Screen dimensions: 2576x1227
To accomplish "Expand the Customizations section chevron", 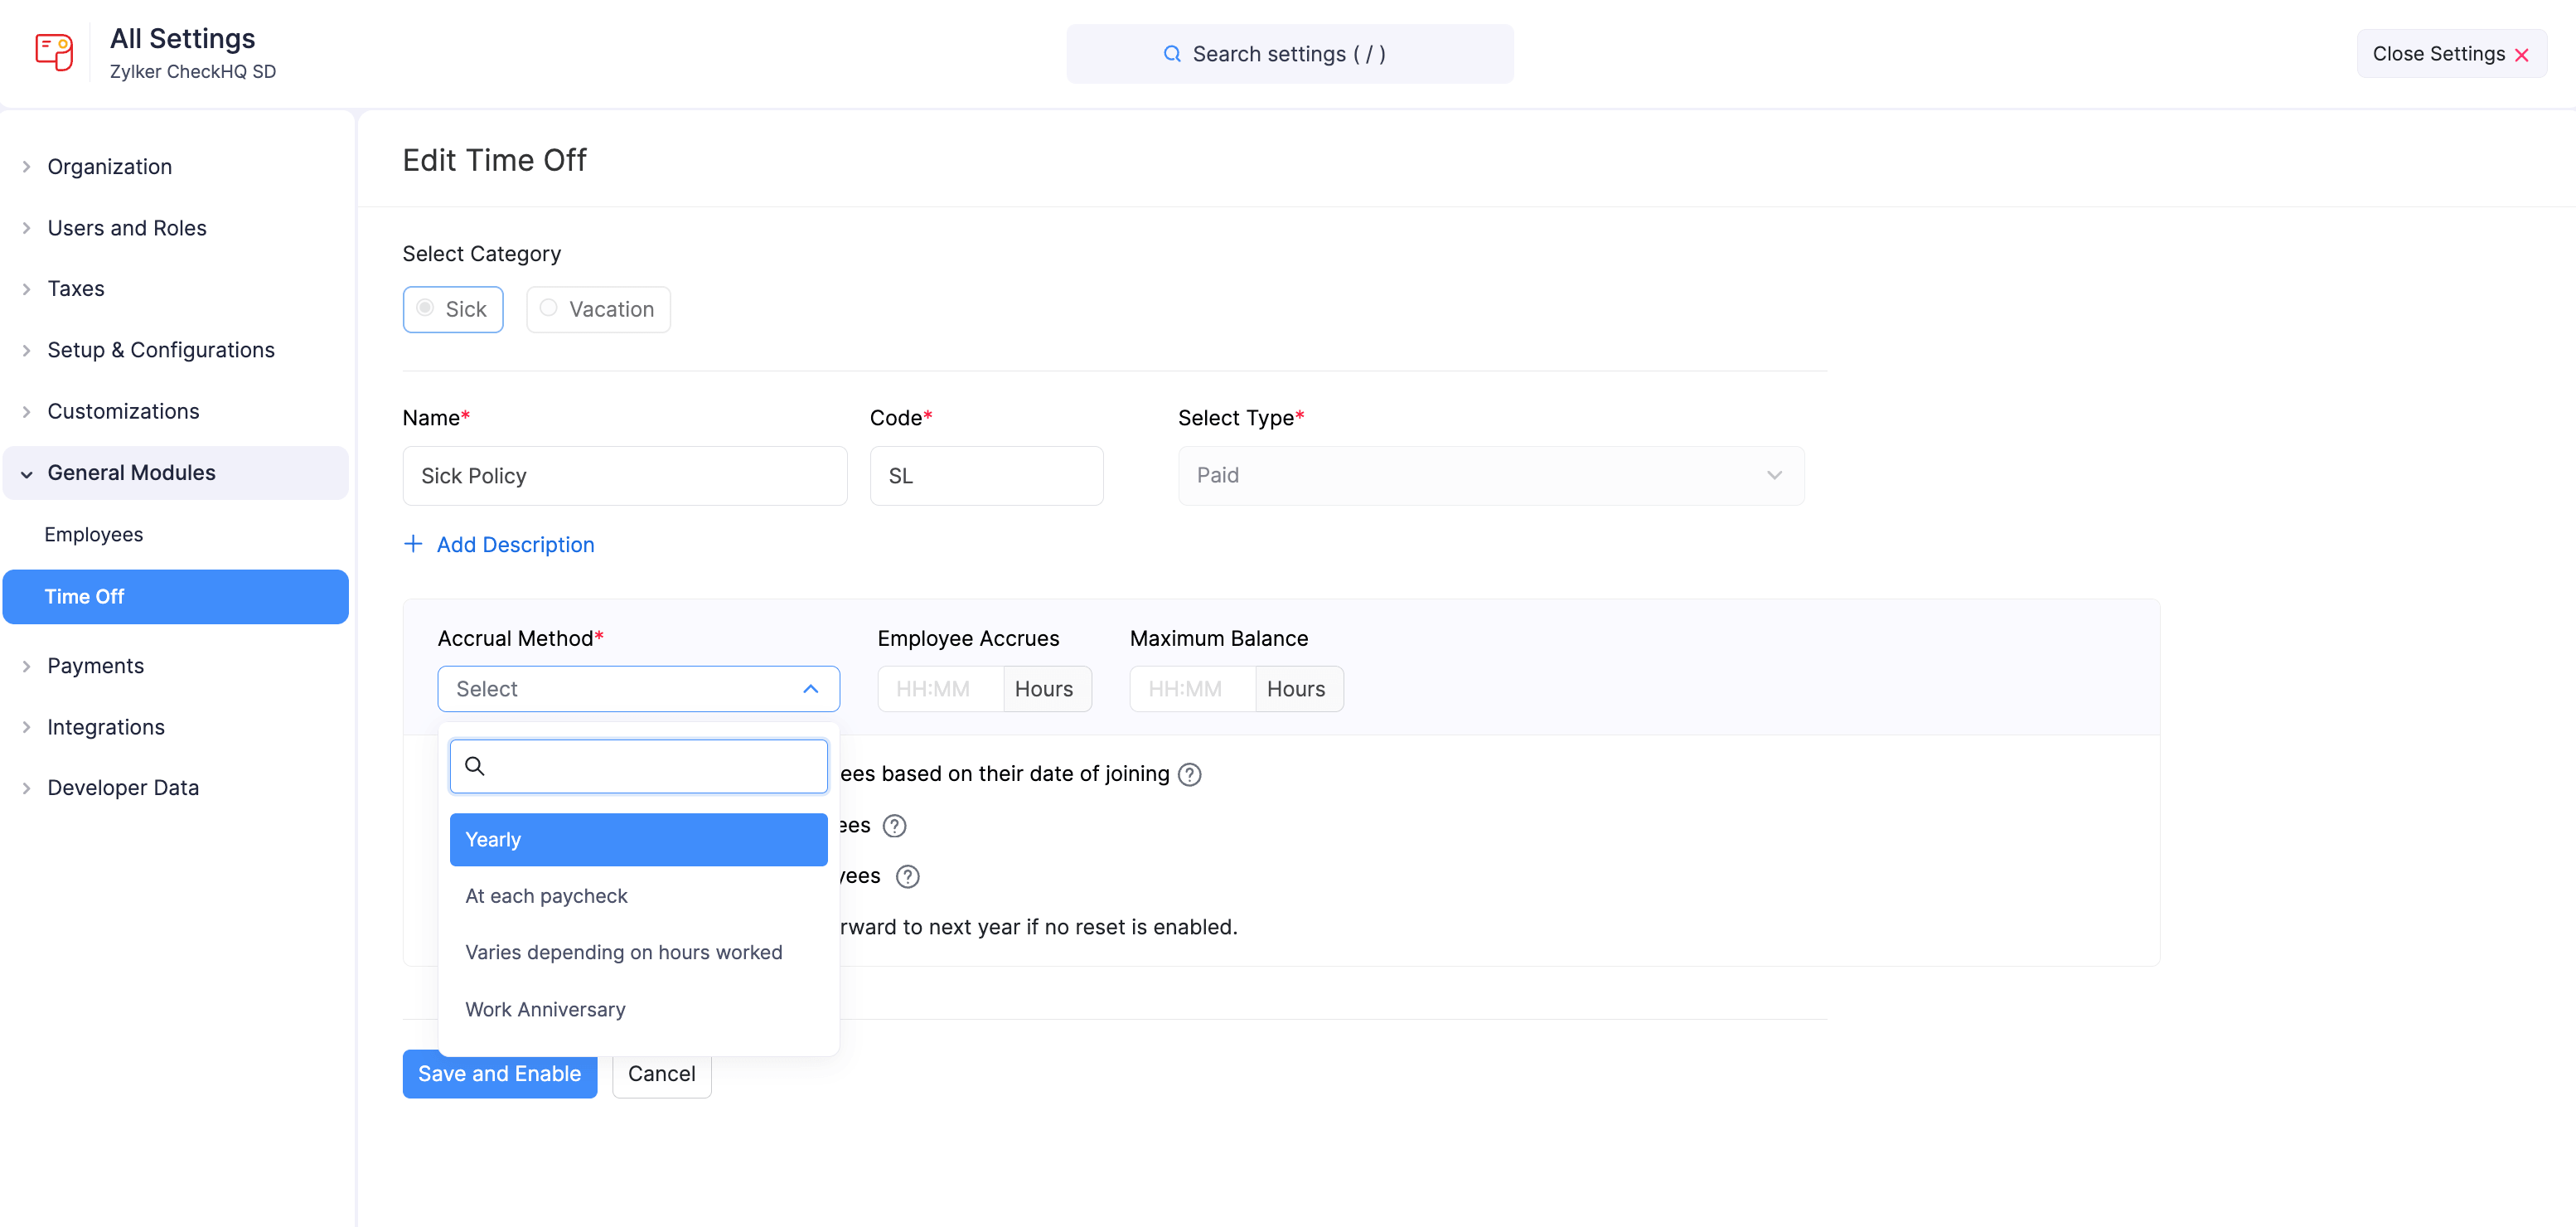I will click(x=27, y=411).
